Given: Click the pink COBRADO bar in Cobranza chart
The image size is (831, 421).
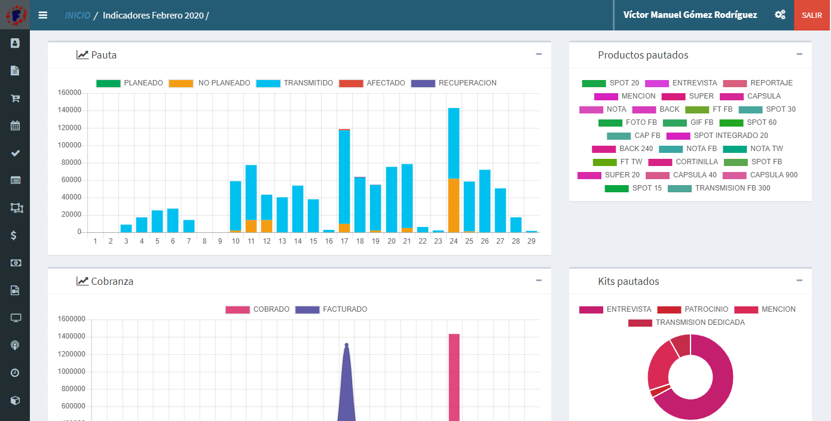Looking at the screenshot, I should click(x=454, y=377).
